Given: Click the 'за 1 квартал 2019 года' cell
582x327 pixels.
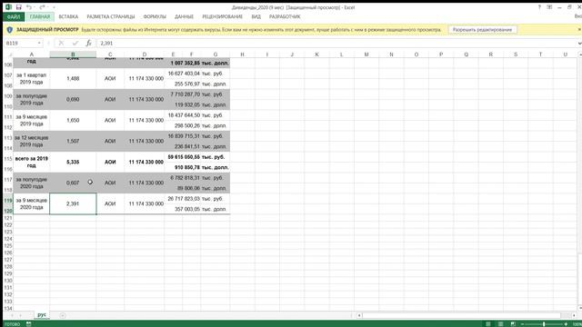Looking at the screenshot, I should pyautogui.click(x=32, y=79).
